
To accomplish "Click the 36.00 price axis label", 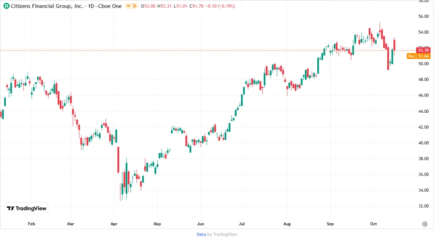I will [423, 174].
